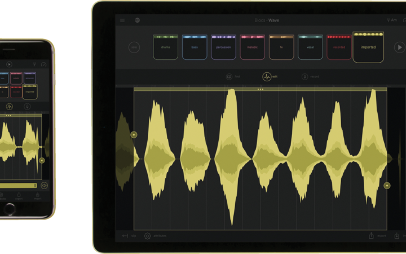The width and height of the screenshot is (406, 254).
Task: Select the edit waveform icon
Action: click(x=267, y=77)
